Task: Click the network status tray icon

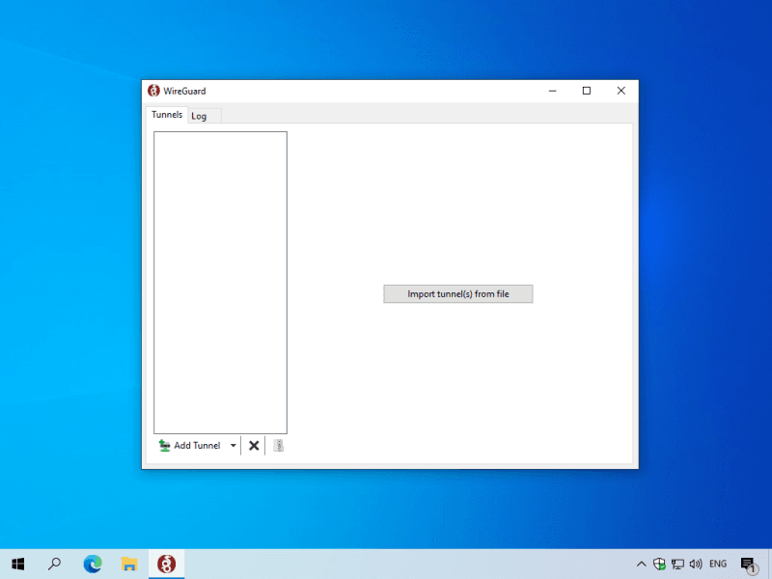Action: tap(677, 564)
